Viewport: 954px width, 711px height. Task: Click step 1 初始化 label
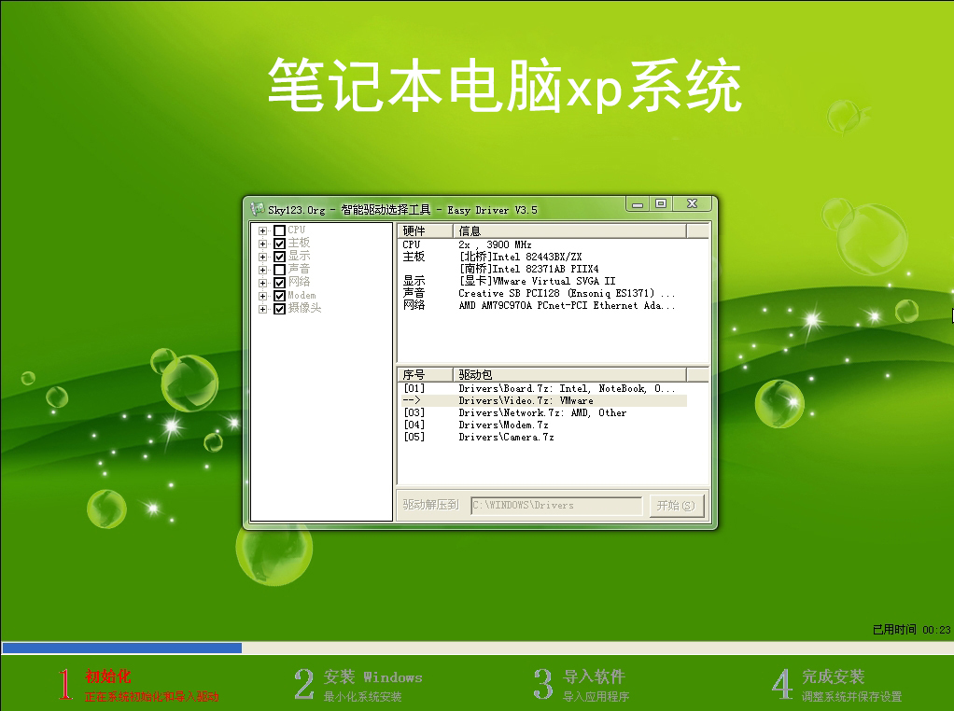108,676
